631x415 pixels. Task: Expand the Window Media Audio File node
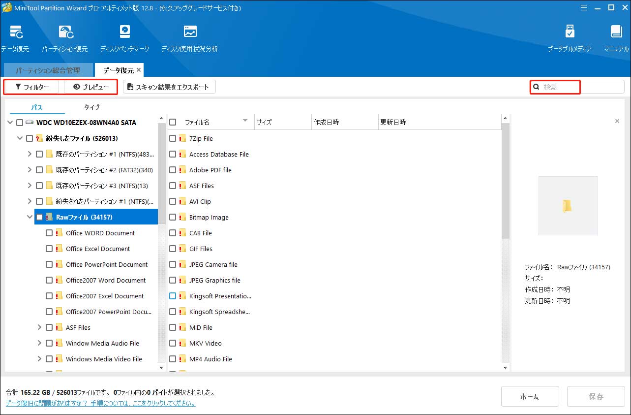(x=39, y=343)
